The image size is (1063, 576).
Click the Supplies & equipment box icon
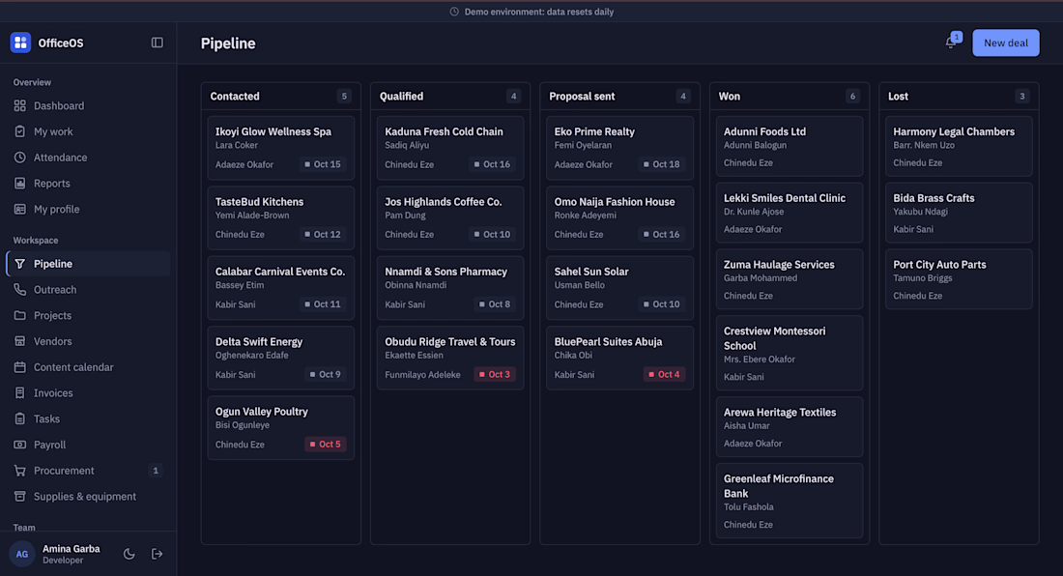pos(19,496)
